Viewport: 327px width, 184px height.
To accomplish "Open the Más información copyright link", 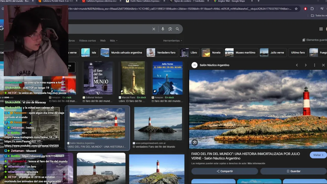I will pos(256,164).
